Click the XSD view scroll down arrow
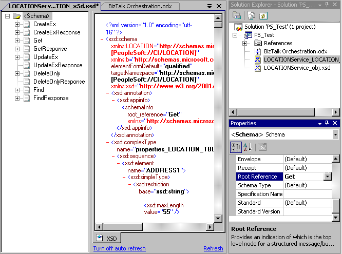The width and height of the screenshot is (342, 254). pyautogui.click(x=218, y=218)
